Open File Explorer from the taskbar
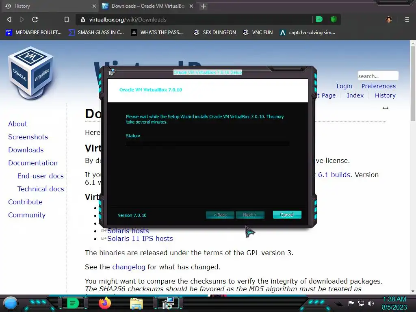The width and height of the screenshot is (416, 312). pyautogui.click(x=136, y=303)
